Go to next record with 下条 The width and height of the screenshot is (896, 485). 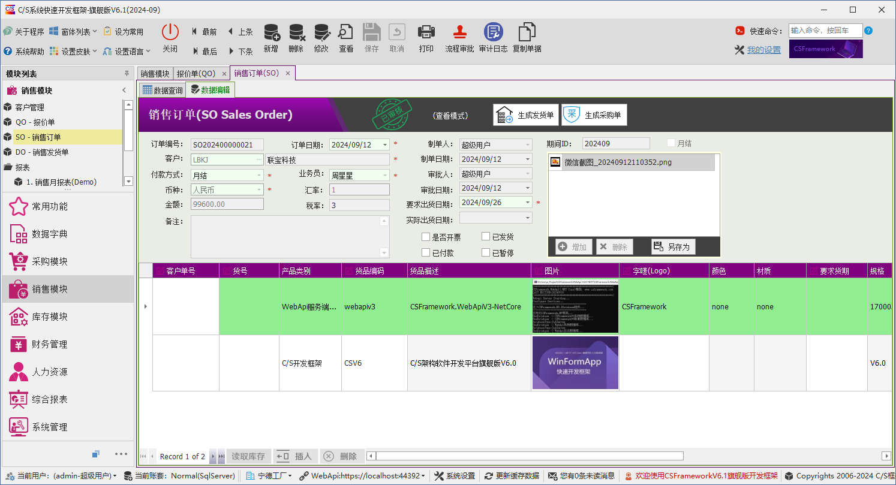(240, 52)
